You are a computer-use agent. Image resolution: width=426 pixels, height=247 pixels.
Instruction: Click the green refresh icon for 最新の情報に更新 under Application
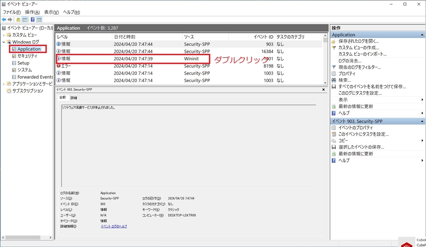[334, 106]
